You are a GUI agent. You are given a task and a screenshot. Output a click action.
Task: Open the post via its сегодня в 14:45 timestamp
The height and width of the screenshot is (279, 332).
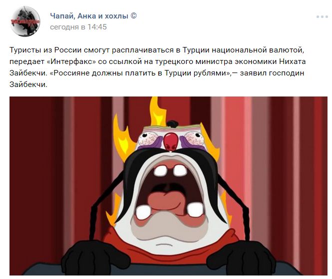[78, 27]
